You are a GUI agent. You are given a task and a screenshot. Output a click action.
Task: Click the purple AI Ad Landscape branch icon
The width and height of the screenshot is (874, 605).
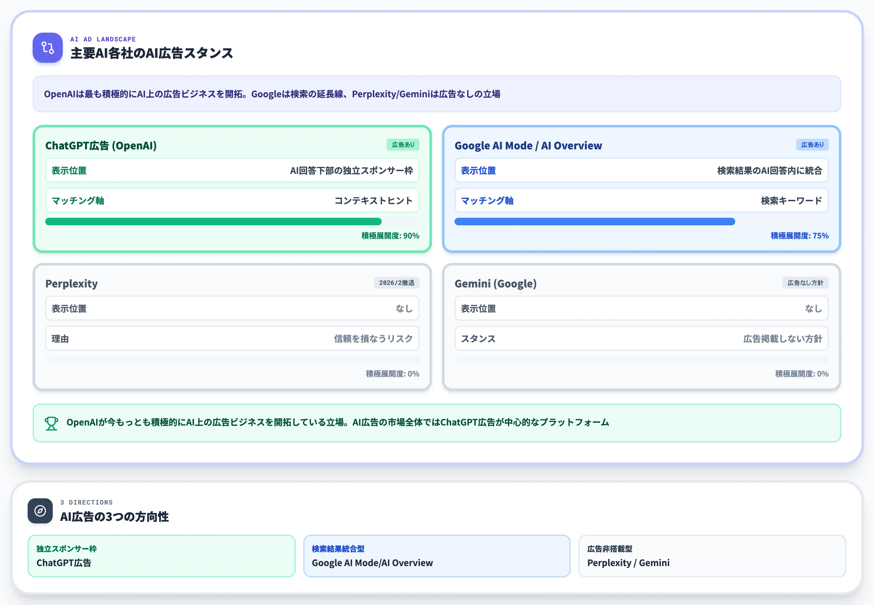(47, 48)
